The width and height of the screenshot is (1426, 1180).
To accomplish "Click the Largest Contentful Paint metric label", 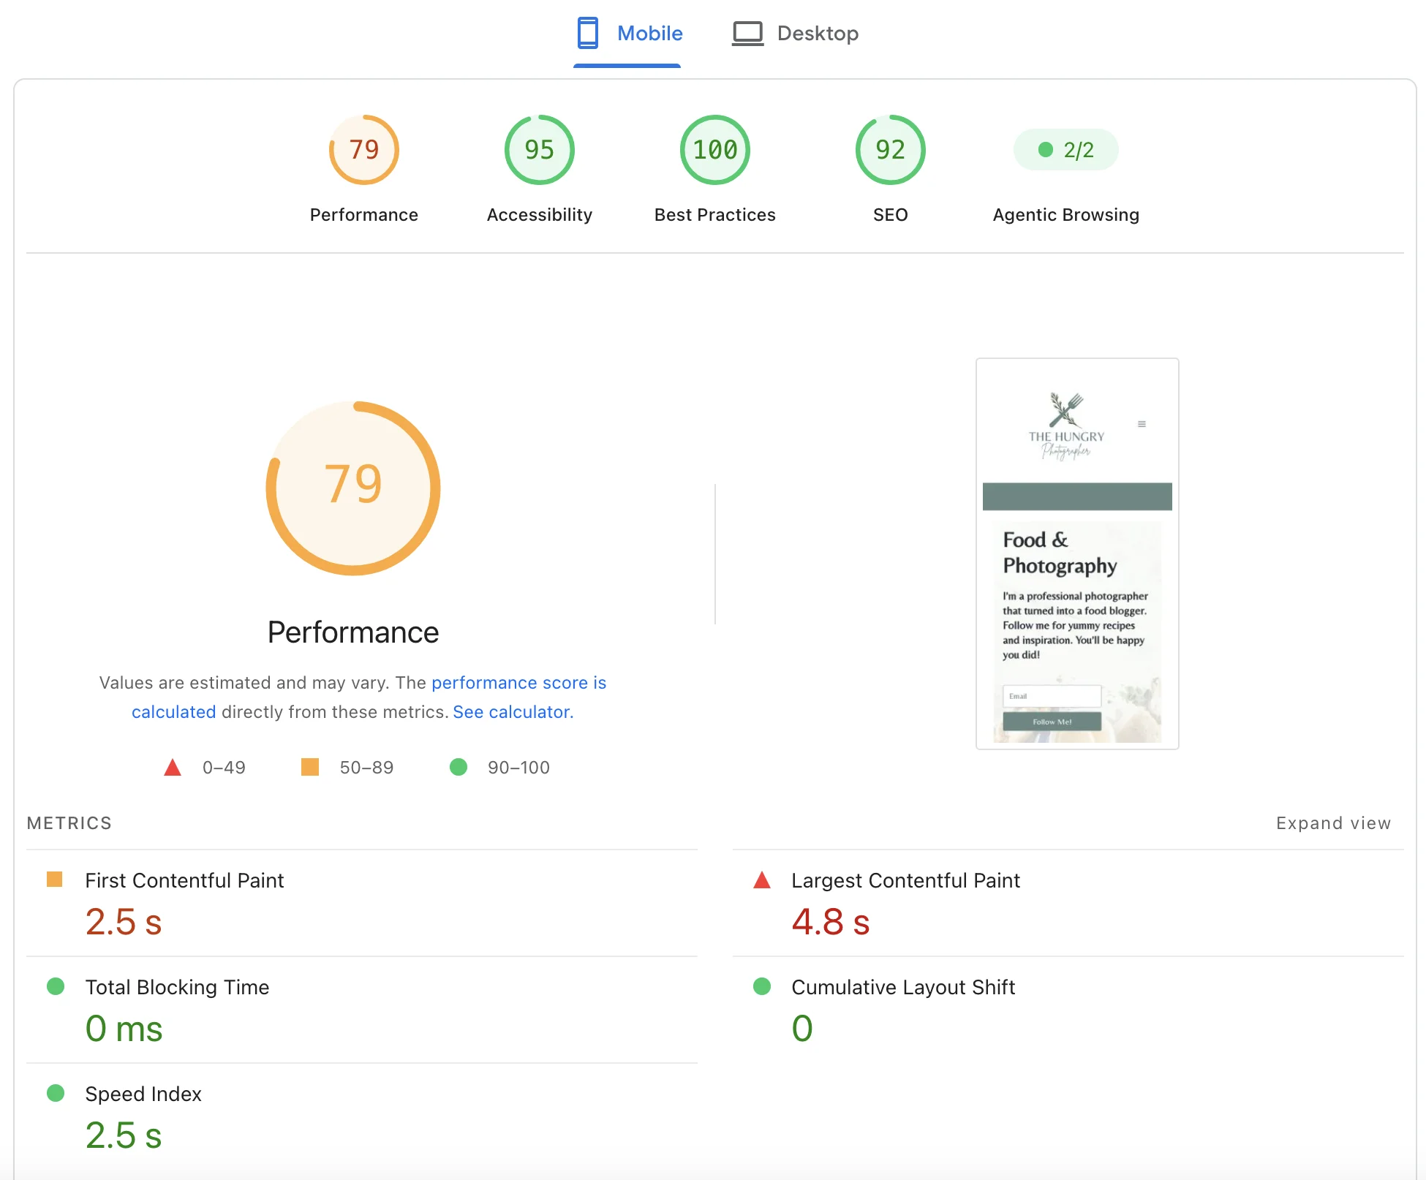I will point(905,880).
